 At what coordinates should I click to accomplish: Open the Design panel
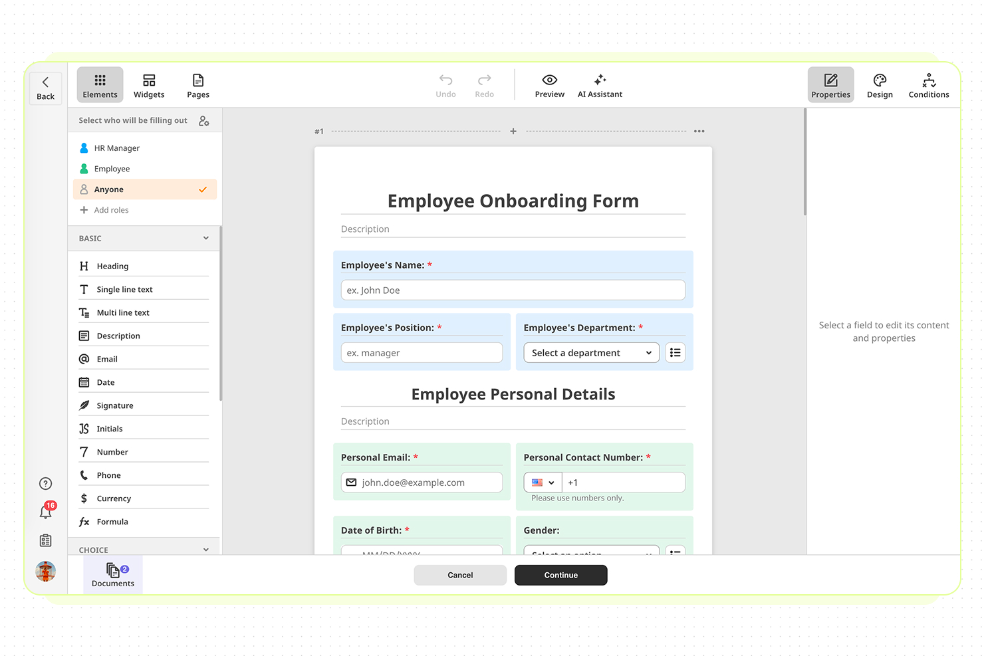(879, 84)
